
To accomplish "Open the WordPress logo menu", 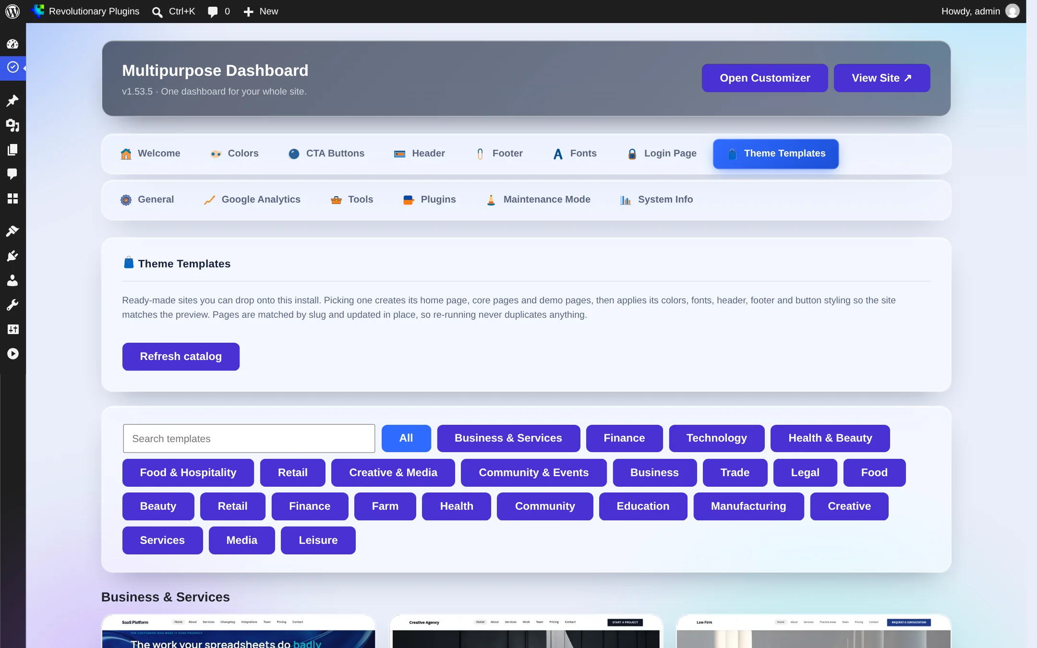I will click(x=12, y=11).
